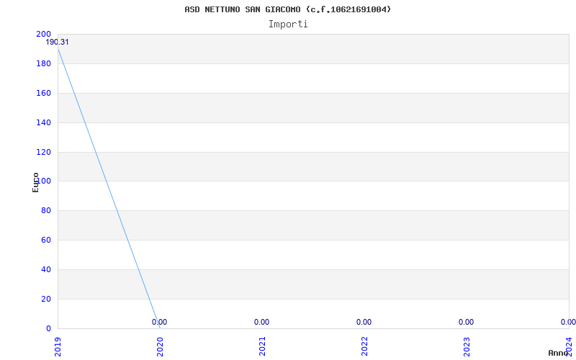Click the 80 y-axis tick label

[45, 210]
